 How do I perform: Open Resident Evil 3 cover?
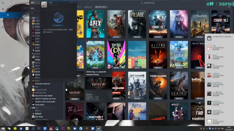click(221, 22)
